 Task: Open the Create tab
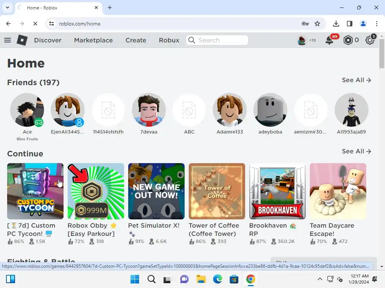click(x=136, y=40)
